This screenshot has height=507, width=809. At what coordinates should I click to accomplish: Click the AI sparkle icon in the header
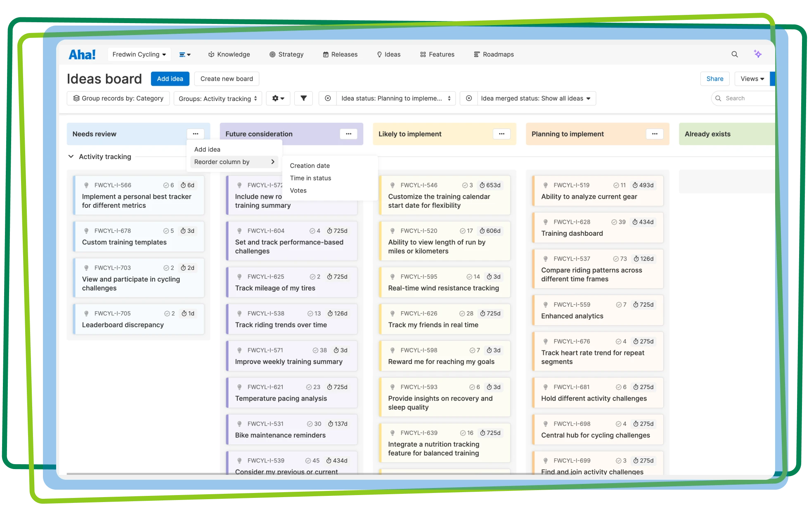pos(758,54)
